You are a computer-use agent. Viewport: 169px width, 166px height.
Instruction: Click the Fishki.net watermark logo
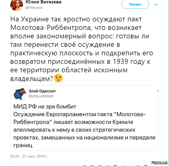(x=159, y=163)
